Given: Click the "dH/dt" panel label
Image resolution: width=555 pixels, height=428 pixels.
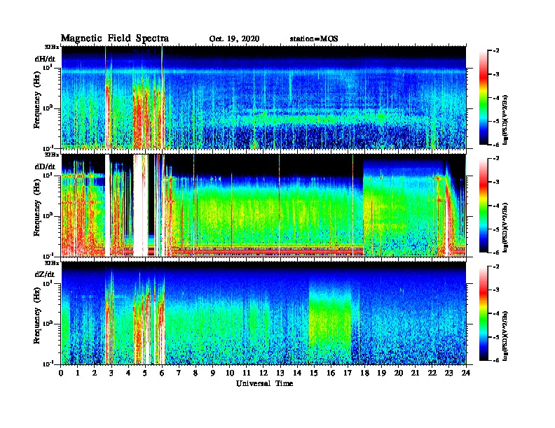Looking at the screenshot, I should coord(45,59).
